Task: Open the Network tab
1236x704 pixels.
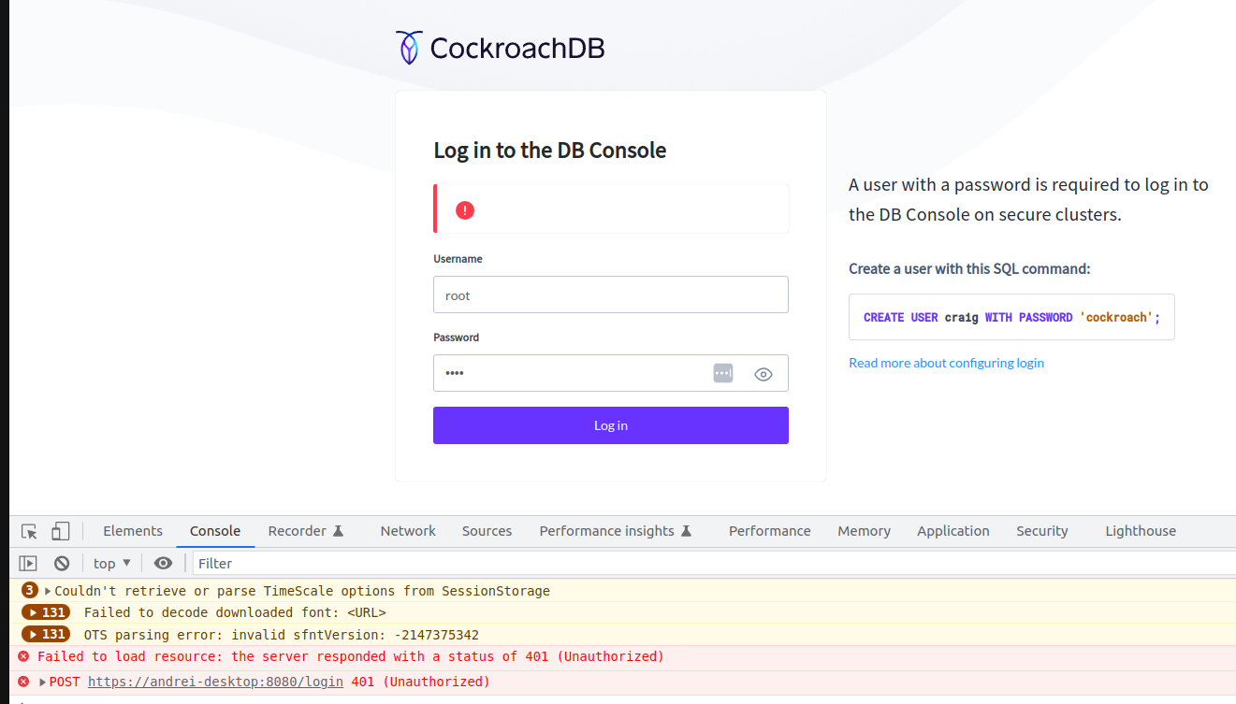Action: [408, 531]
